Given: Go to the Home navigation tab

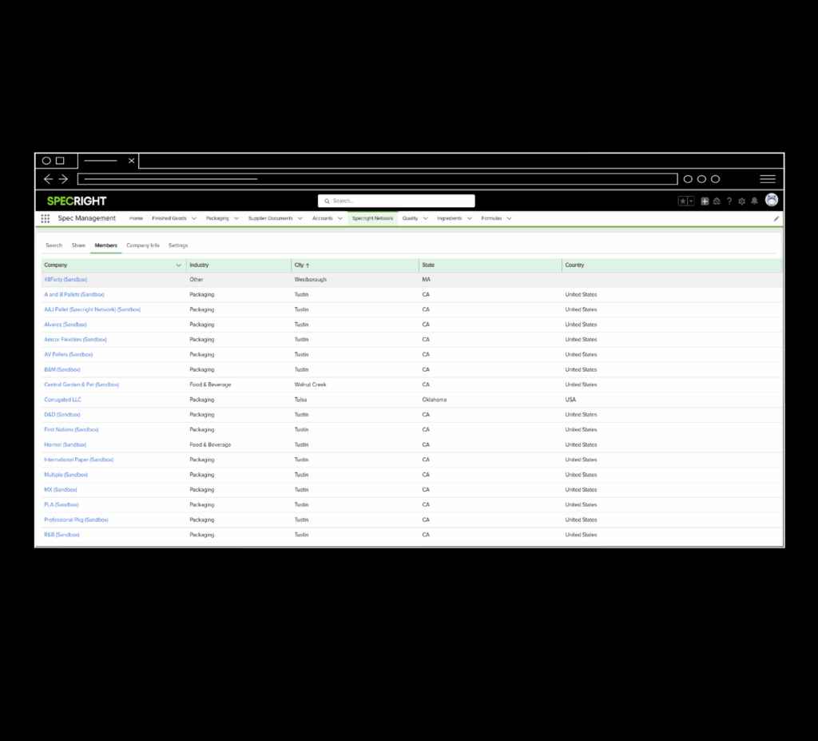Looking at the screenshot, I should click(136, 218).
